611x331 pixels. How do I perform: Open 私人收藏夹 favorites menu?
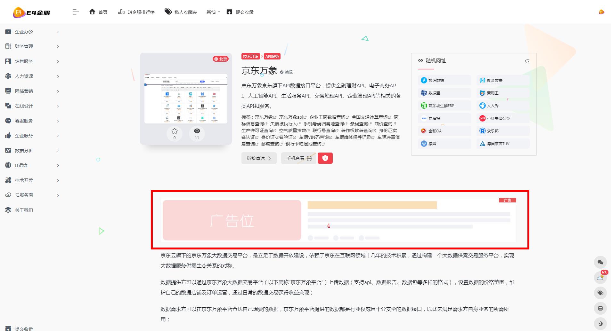coord(181,12)
